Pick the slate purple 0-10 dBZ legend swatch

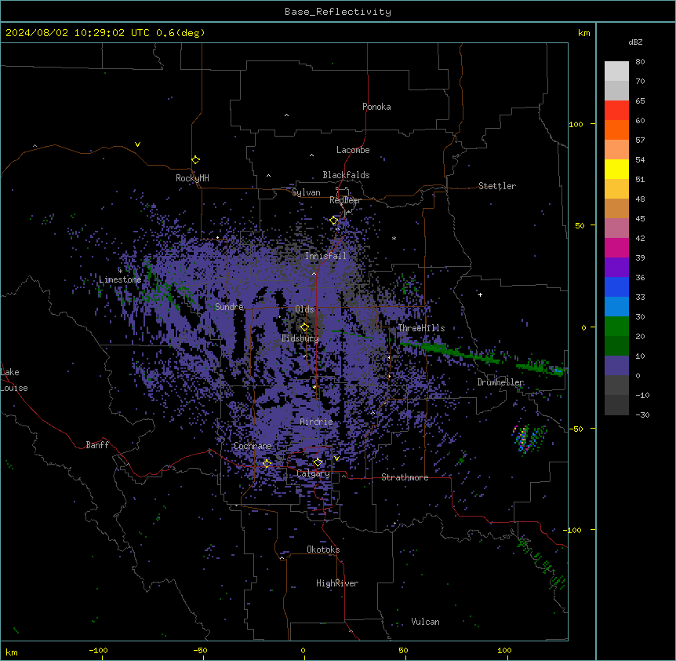coord(616,366)
